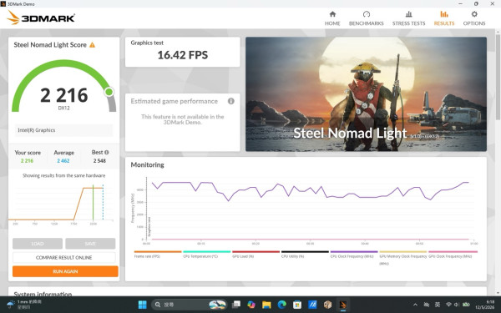Screen dimensions: 501x313
Task: Click the 3DMark logo
Action: coord(41,18)
